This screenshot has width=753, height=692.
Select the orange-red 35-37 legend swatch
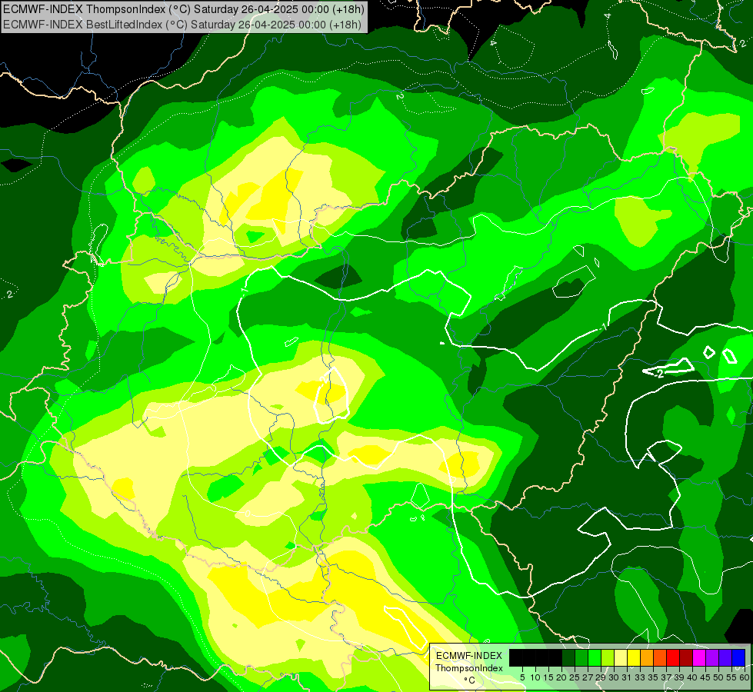(x=660, y=658)
